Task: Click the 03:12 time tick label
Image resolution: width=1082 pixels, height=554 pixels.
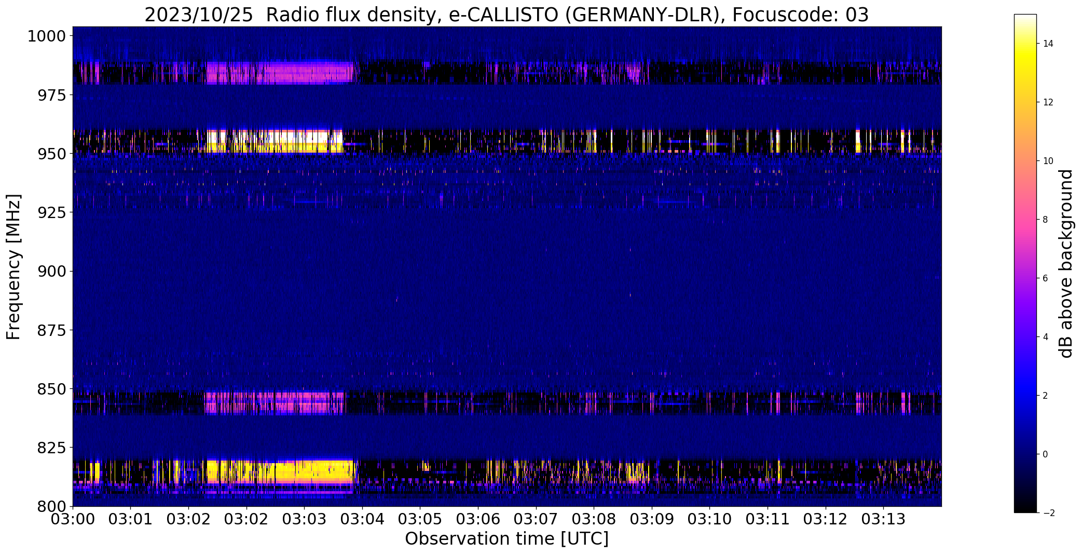Action: 826,519
